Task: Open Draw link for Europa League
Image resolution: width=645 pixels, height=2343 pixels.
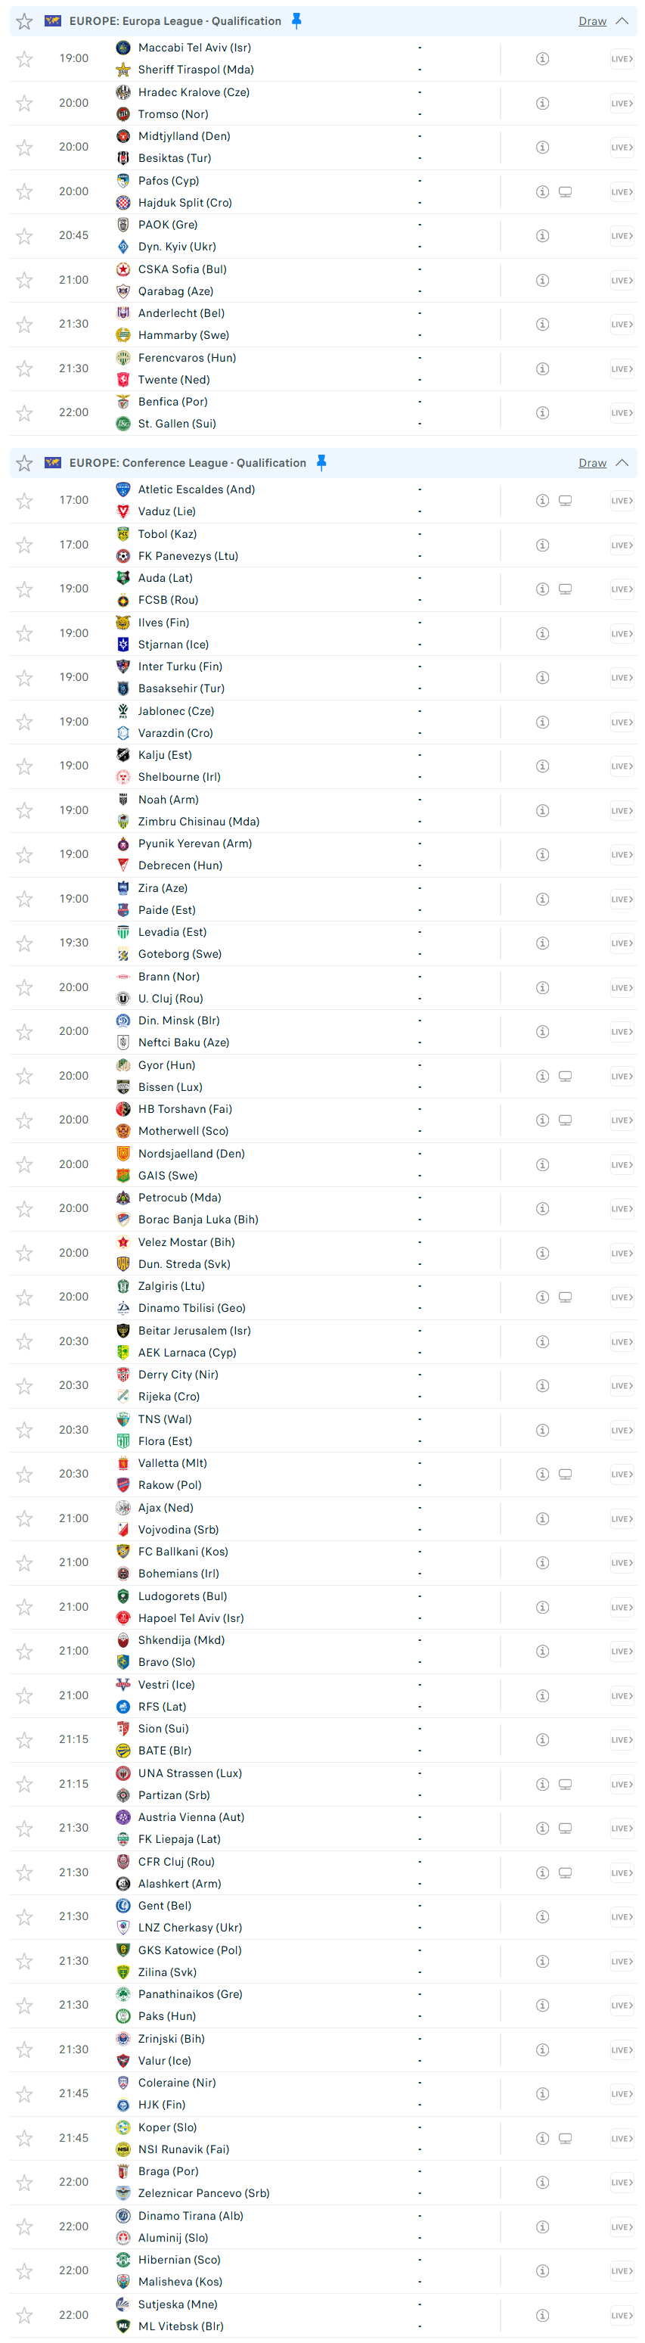Action: pyautogui.click(x=592, y=21)
